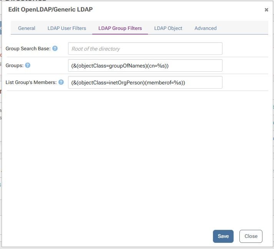The height and width of the screenshot is (249, 274).
Task: Select the List Group's Members label
Action: 31,82
